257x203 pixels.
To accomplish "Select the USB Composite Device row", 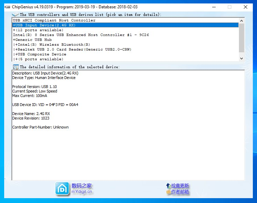I will pyautogui.click(x=125, y=54).
